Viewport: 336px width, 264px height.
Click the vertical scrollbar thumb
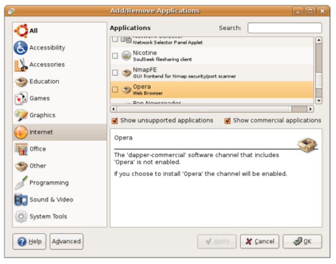[x=319, y=81]
